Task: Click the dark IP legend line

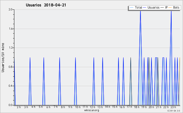Action: pyautogui.click(x=162, y=8)
